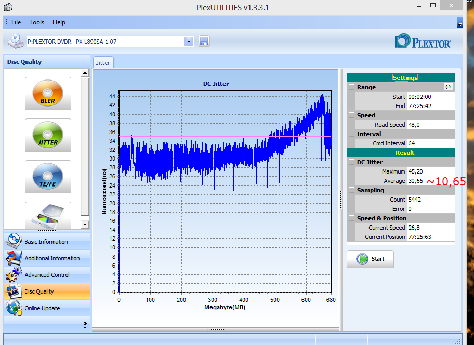Click the Result header
The image size is (474, 345).
point(401,153)
